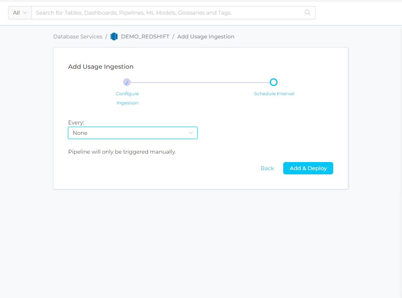Navigate to the DEMO_REDSHIFT breadcrumb link

[x=145, y=36]
